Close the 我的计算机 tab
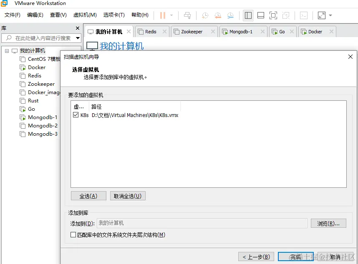 129,31
